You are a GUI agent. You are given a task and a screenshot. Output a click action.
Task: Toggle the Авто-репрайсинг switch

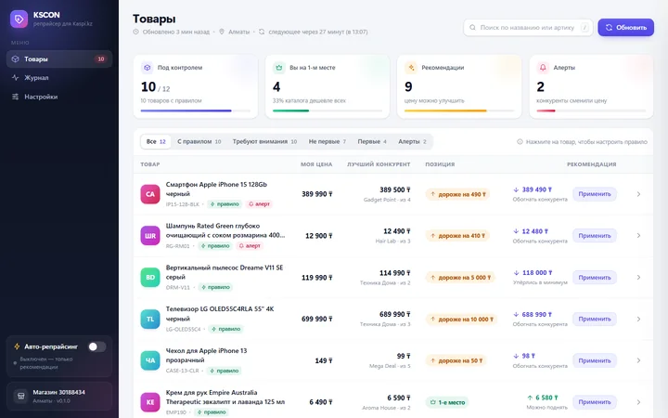tap(96, 346)
